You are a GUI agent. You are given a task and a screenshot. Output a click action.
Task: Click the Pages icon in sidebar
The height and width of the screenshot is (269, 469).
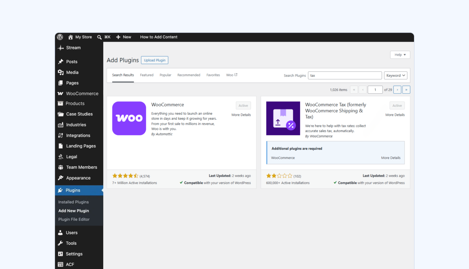(x=61, y=83)
